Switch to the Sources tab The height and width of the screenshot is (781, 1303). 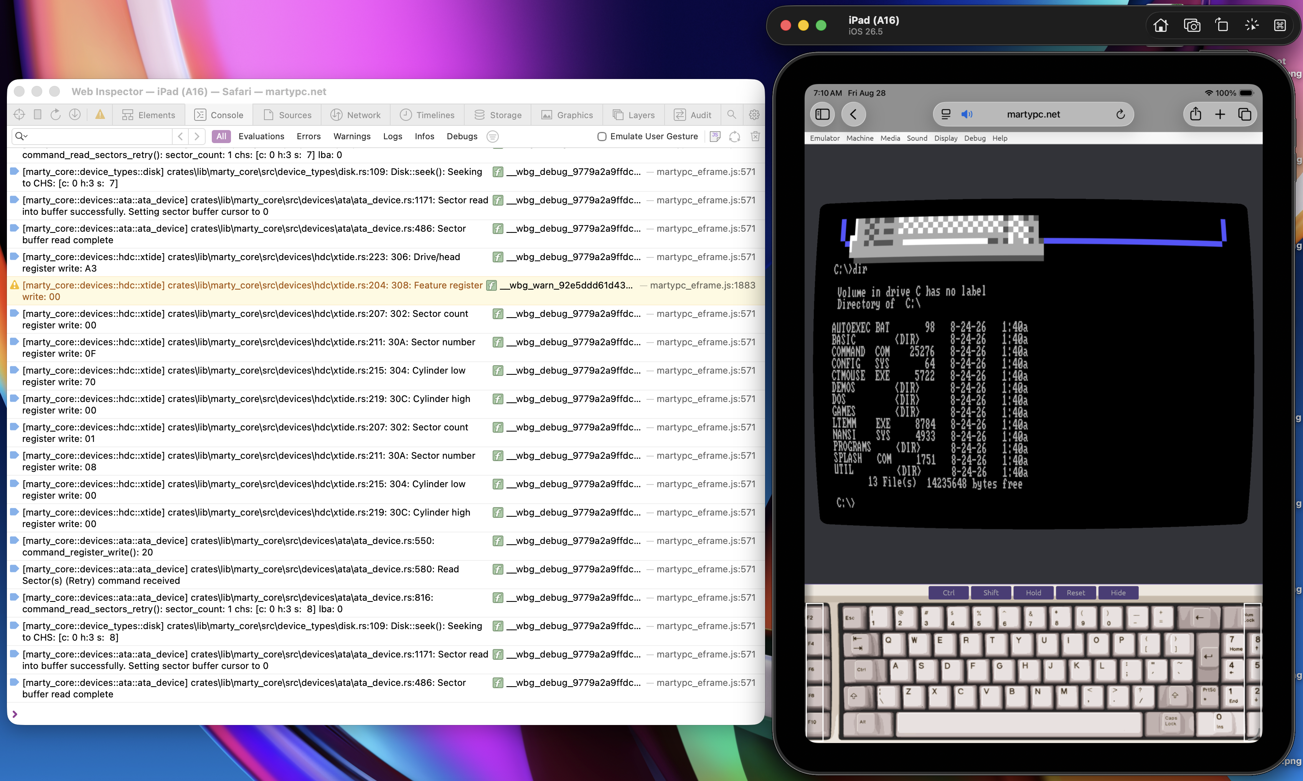[287, 115]
